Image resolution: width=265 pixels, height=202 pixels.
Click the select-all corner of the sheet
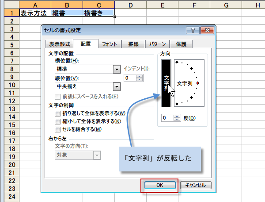pyautogui.click(x=11, y=5)
